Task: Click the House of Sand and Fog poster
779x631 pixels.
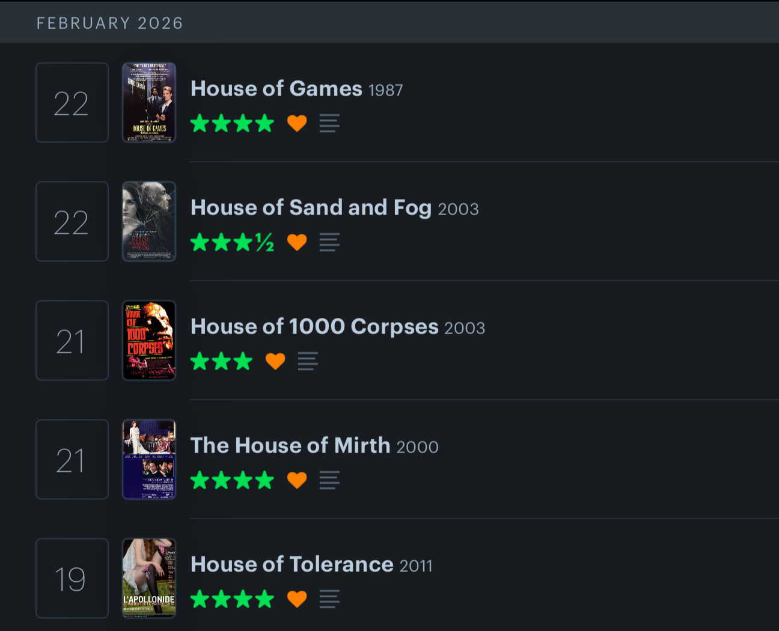Action: 149,221
